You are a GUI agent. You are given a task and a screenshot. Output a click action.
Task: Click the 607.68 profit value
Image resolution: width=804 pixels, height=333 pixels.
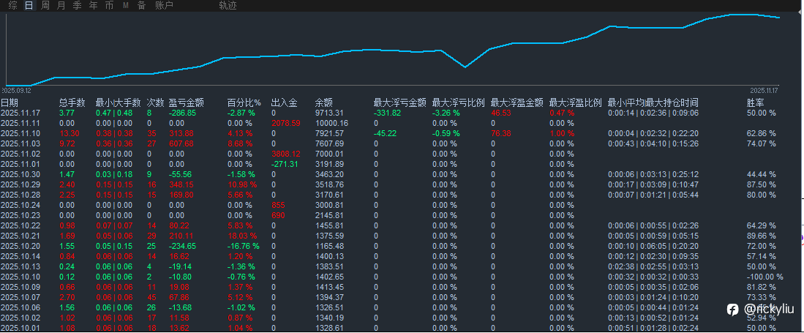[181, 143]
